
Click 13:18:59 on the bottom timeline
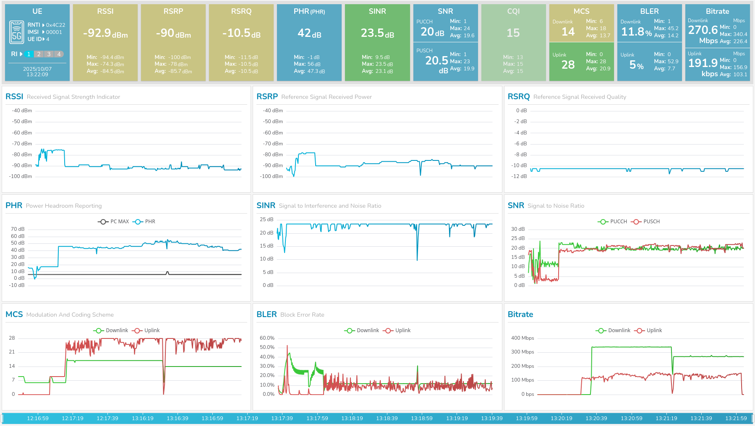pyautogui.click(x=422, y=418)
